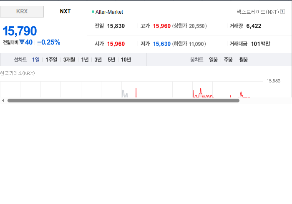Switch to the 월봉 candle chart
Image resolution: width=292 pixels, height=204 pixels.
click(243, 60)
